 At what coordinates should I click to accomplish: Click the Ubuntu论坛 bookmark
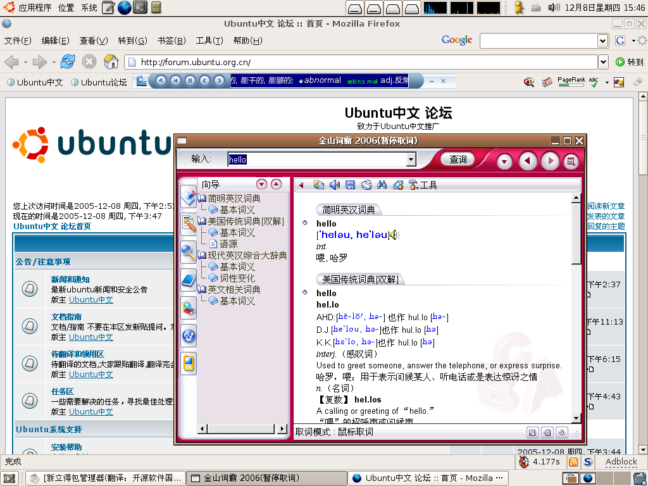pyautogui.click(x=99, y=82)
